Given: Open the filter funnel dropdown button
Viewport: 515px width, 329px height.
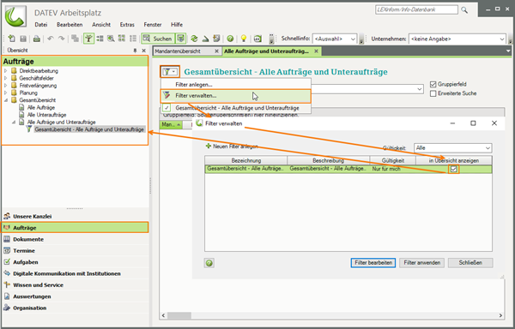Looking at the screenshot, I should [x=170, y=72].
